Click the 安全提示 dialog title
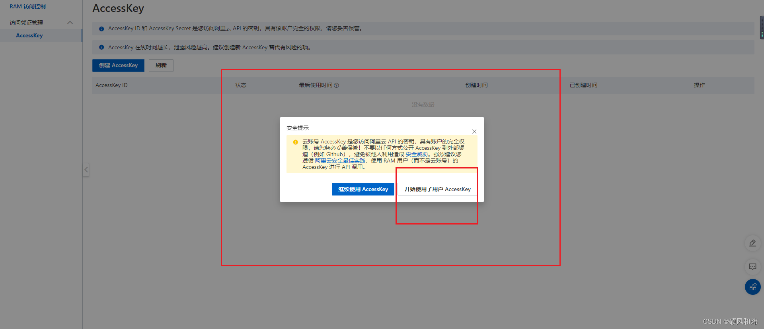The width and height of the screenshot is (764, 329). click(x=298, y=128)
